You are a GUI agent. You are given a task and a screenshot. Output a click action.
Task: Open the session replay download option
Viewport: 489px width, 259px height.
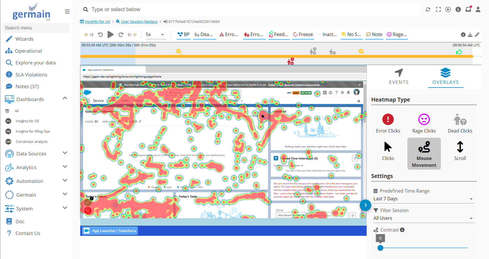pyautogui.click(x=470, y=34)
